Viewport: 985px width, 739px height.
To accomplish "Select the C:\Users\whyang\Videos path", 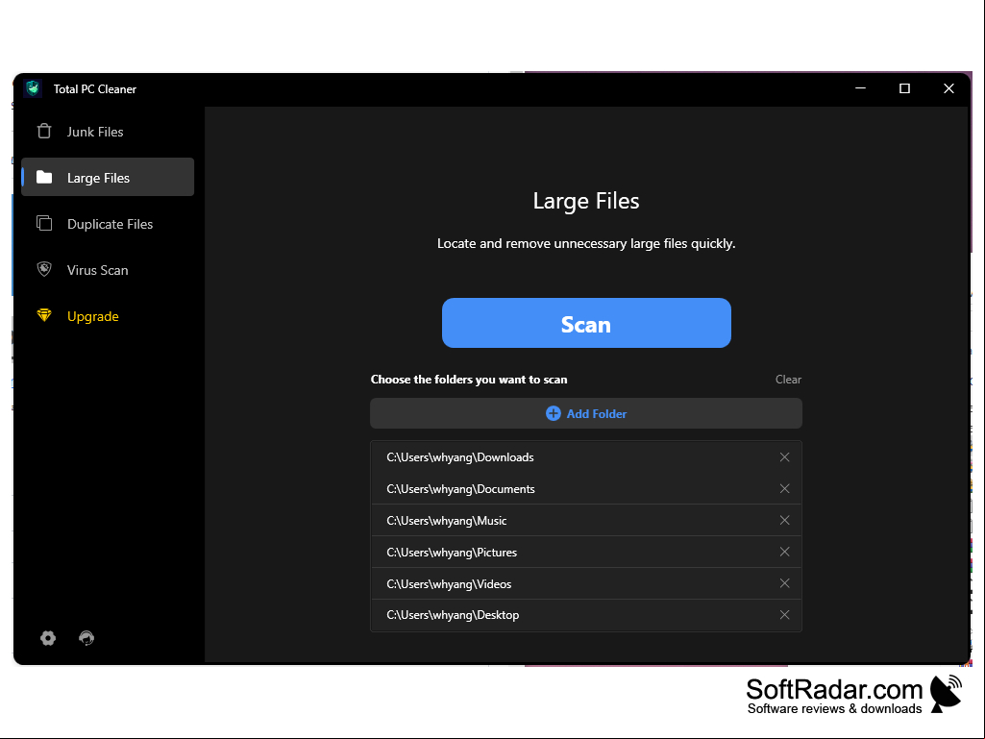I will [x=449, y=583].
